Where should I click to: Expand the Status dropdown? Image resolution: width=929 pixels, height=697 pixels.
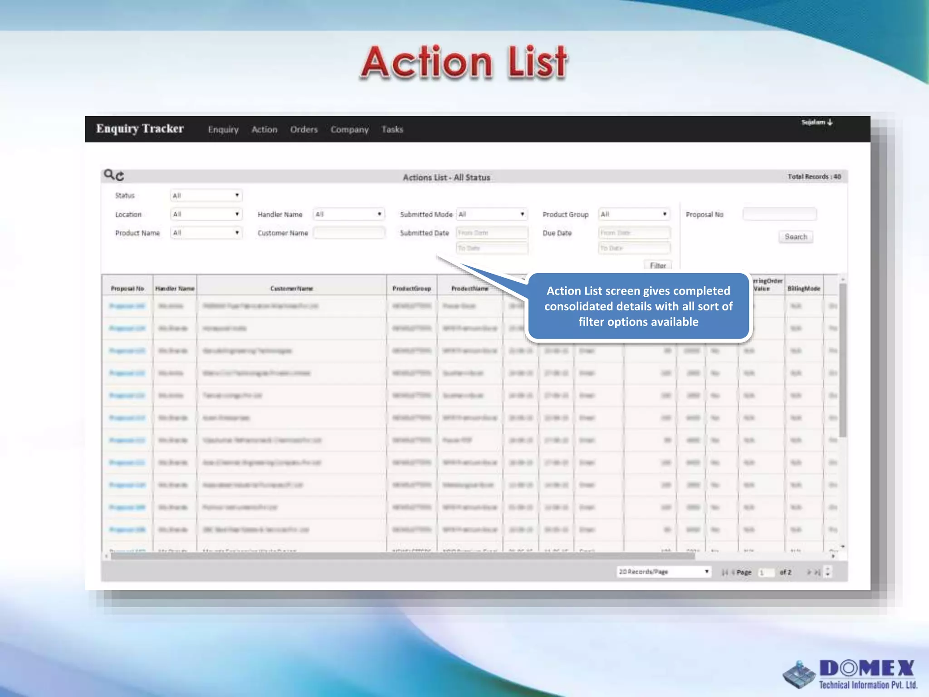[x=206, y=195]
